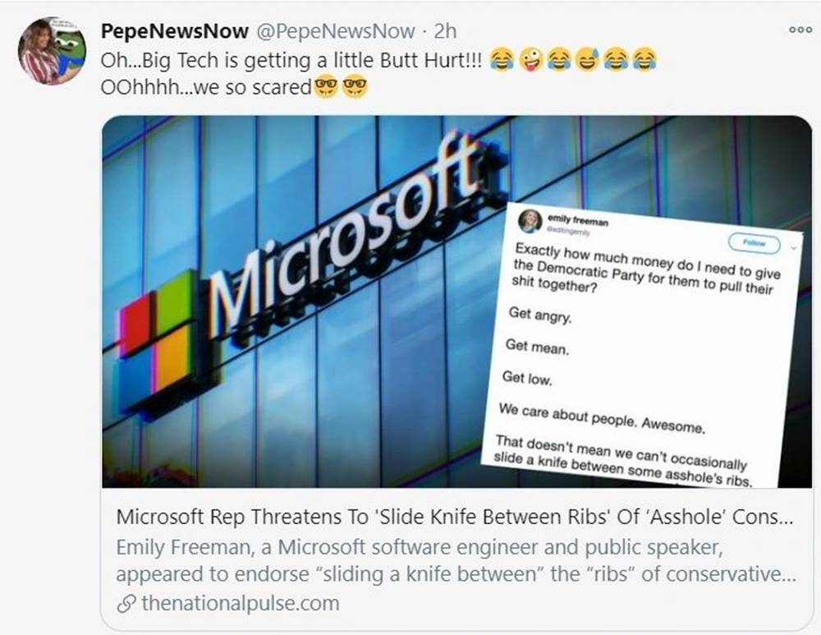
Task: Open the three-dot more options menu
Action: coord(800,30)
